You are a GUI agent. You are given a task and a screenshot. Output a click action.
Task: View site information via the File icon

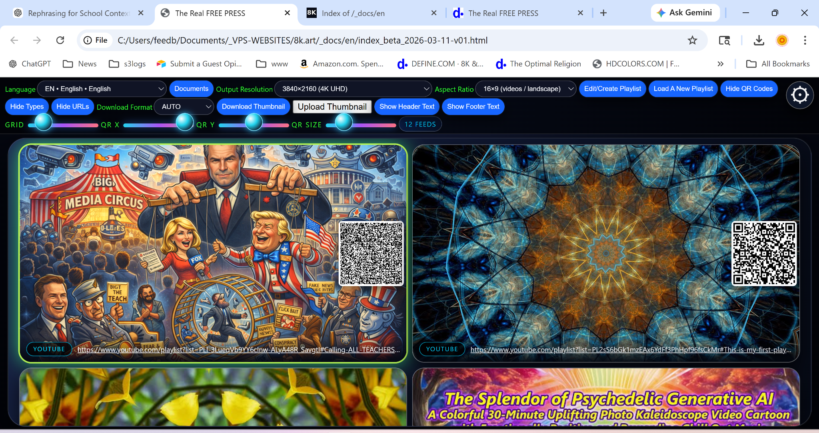95,40
